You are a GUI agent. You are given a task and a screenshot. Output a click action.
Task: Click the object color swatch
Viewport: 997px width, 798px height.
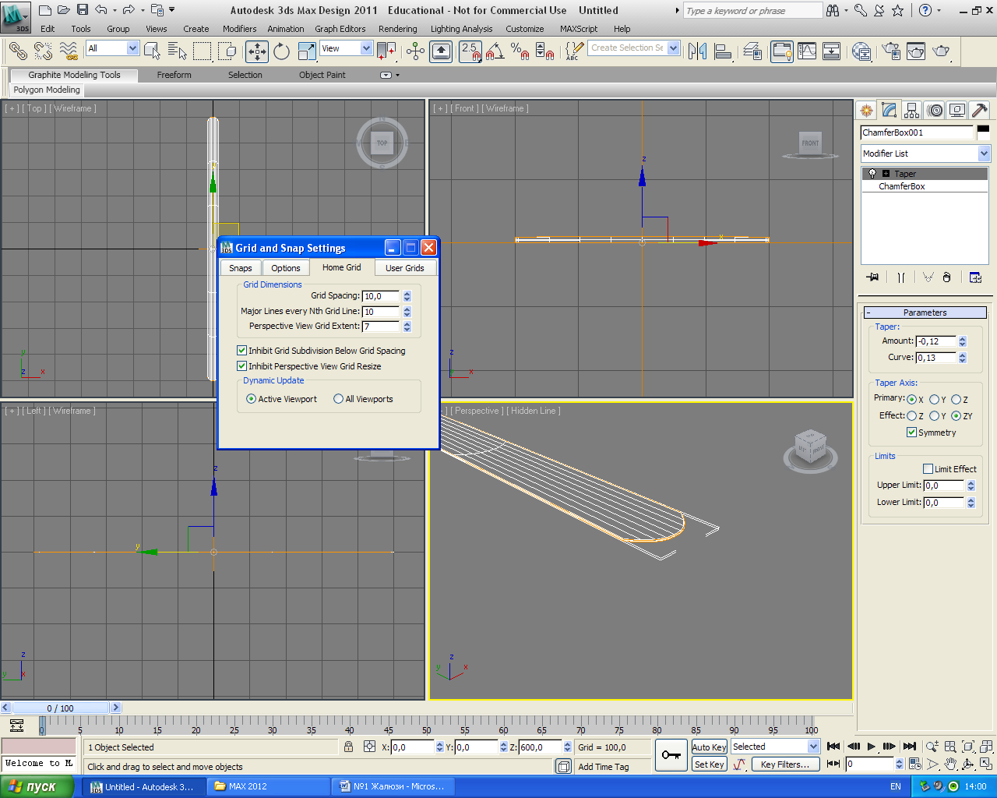coord(983,132)
